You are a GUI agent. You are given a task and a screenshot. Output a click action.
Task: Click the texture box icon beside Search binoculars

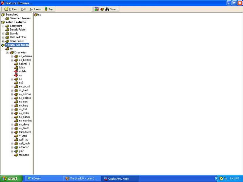point(102,9)
